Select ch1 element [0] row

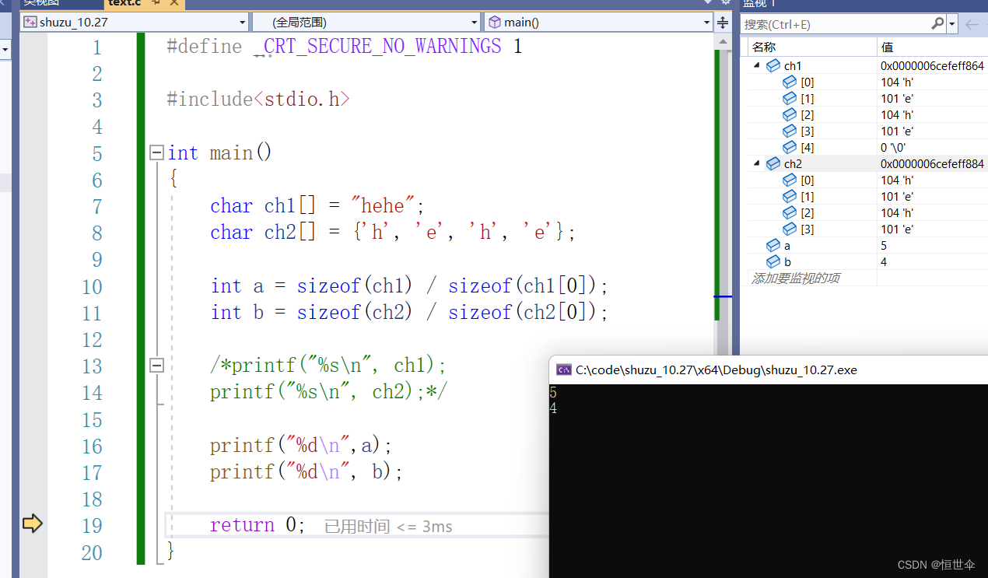click(868, 82)
